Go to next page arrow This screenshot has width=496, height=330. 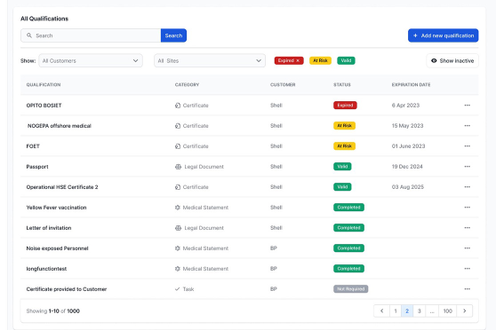(x=464, y=310)
